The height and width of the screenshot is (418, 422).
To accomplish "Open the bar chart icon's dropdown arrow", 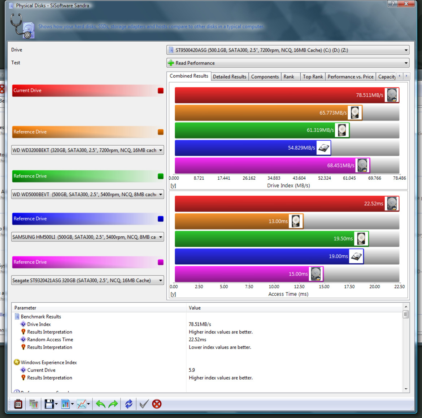I will 72,404.
